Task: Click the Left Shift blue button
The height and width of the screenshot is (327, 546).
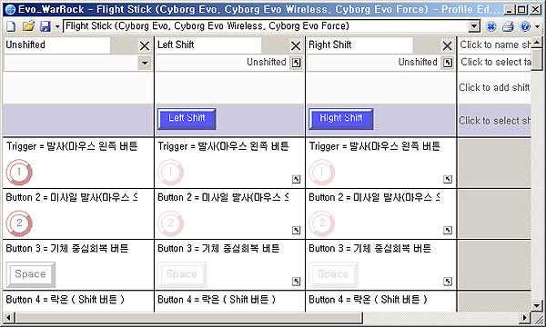Action: [x=187, y=118]
